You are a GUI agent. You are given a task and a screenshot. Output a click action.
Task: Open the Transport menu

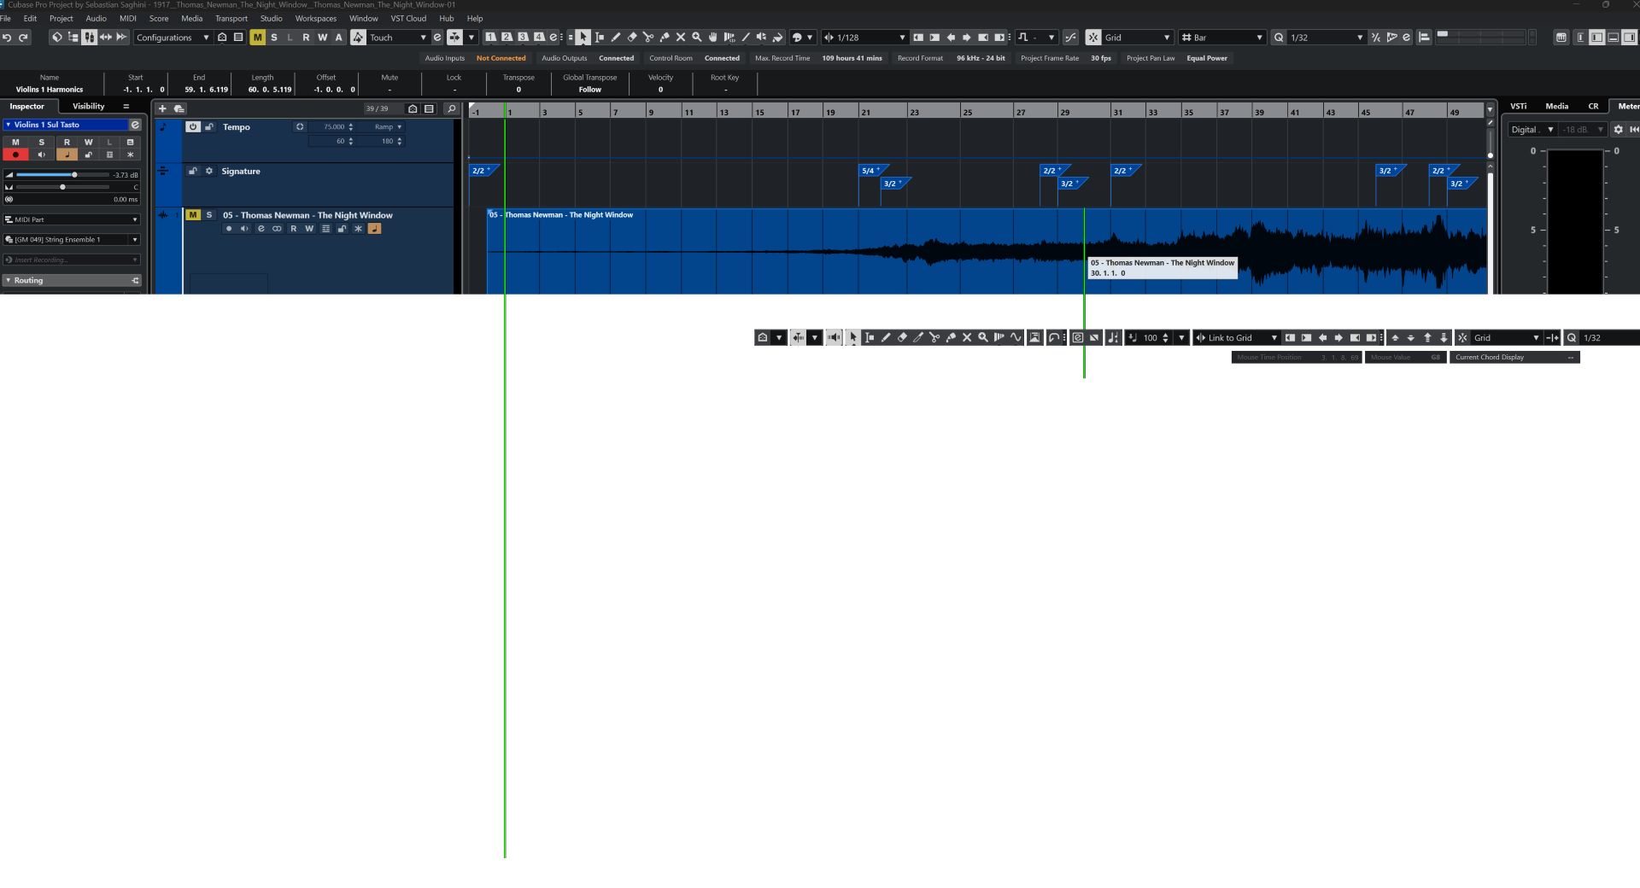tap(231, 18)
